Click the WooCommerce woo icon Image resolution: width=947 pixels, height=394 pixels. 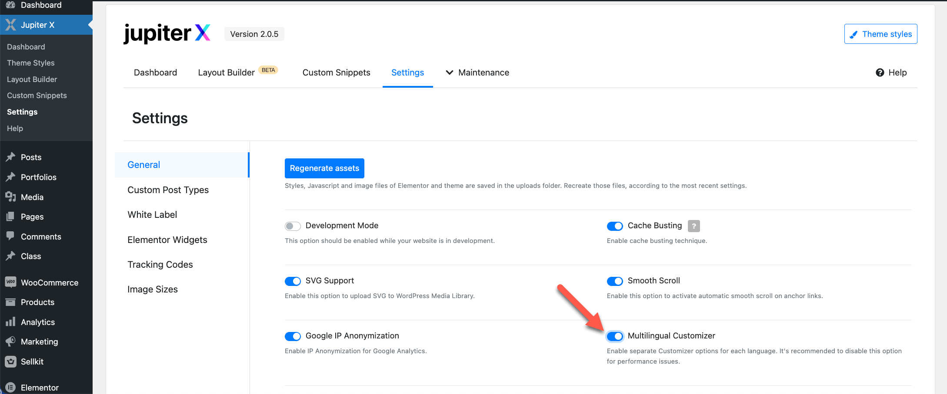[11, 282]
